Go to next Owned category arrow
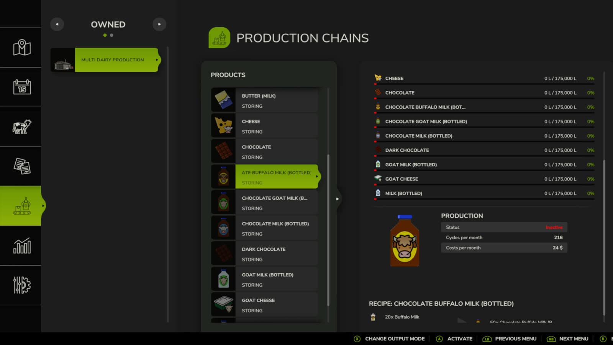This screenshot has height=345, width=613. click(x=159, y=24)
